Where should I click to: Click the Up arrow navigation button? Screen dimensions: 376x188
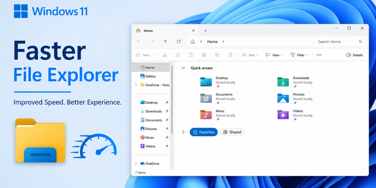point(165,42)
